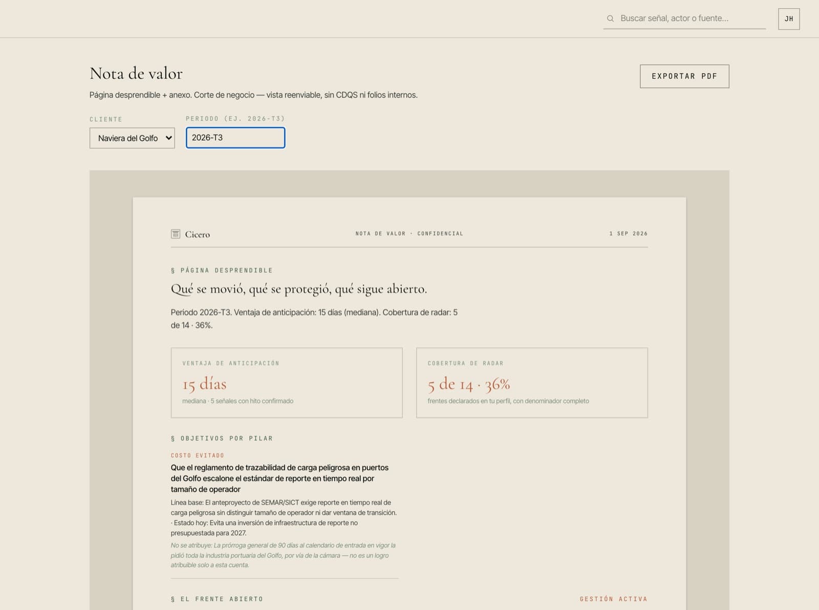Click the Exportar PDF button
The height and width of the screenshot is (610, 819).
[x=684, y=76]
